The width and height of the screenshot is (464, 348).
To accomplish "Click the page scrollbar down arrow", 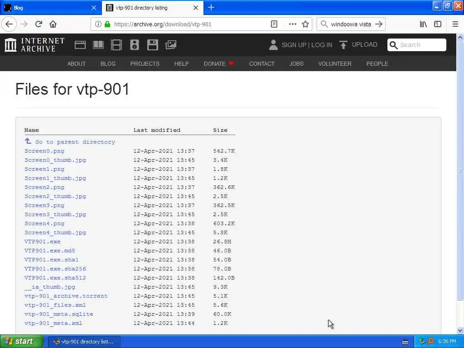I will pyautogui.click(x=460, y=330).
